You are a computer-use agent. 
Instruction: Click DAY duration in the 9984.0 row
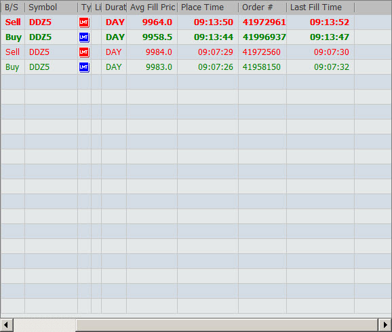pos(114,52)
